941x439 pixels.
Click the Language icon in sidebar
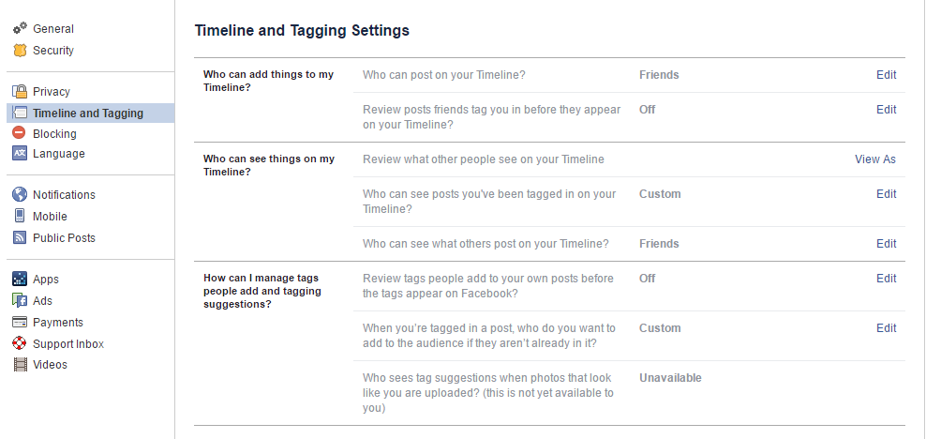pos(20,154)
